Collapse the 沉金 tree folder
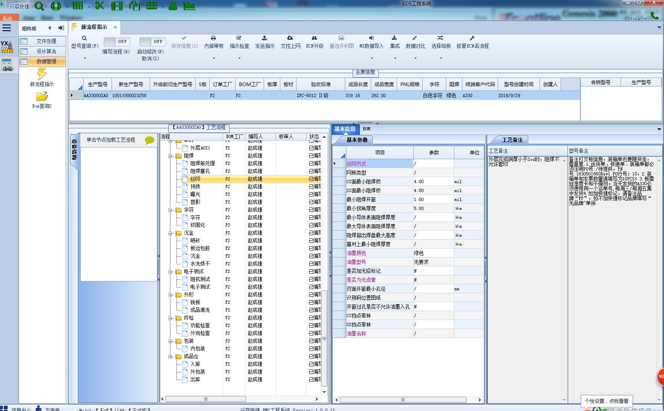The width and height of the screenshot is (664, 411). click(170, 233)
